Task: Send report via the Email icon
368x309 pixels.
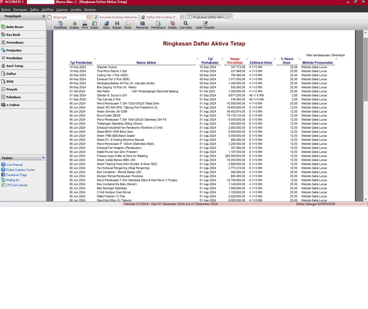Action: coord(128,25)
